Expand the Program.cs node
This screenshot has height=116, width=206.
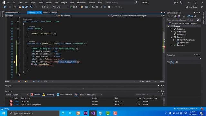click(x=171, y=45)
